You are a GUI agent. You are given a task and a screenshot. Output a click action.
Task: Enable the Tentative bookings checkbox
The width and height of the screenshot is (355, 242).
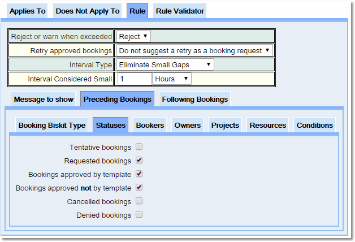pos(139,147)
